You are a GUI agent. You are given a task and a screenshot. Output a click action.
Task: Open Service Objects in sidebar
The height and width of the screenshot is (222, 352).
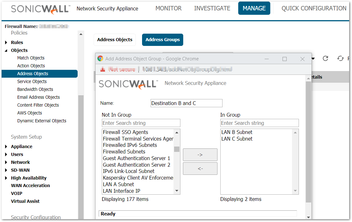click(x=32, y=81)
